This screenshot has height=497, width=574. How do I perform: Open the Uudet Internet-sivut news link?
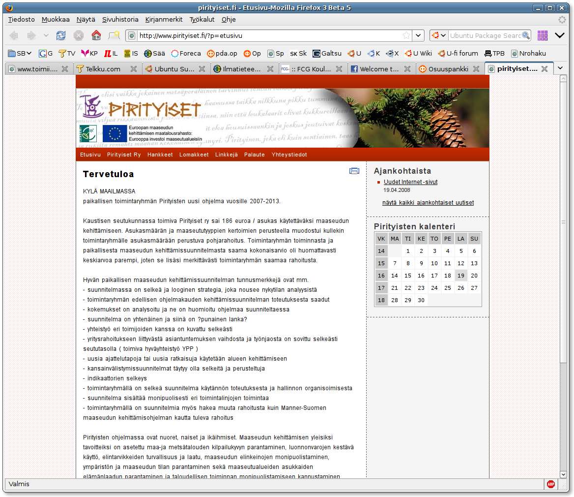[x=410, y=182]
